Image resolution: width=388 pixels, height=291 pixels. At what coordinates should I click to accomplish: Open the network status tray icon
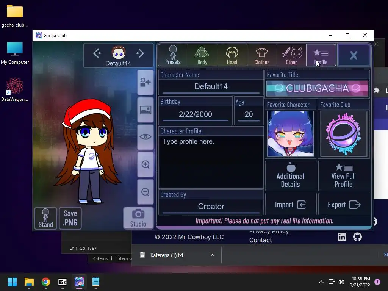coord(332,282)
